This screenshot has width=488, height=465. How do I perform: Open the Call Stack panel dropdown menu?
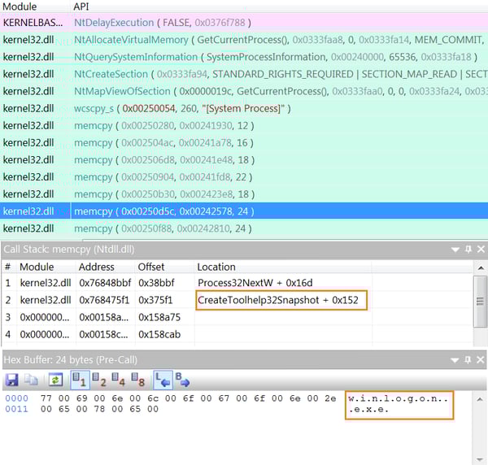455,250
